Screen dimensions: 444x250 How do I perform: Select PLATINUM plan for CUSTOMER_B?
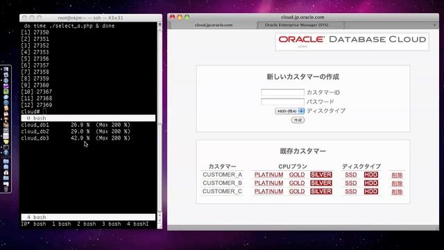268,183
